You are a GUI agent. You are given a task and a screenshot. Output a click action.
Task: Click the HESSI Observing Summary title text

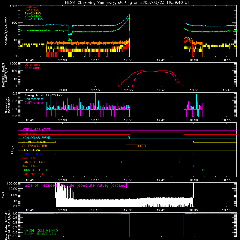127,3
